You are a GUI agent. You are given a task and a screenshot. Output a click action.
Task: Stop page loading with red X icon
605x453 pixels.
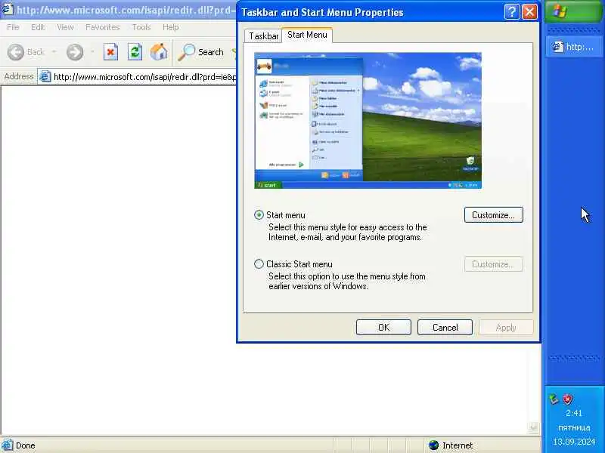(x=110, y=52)
